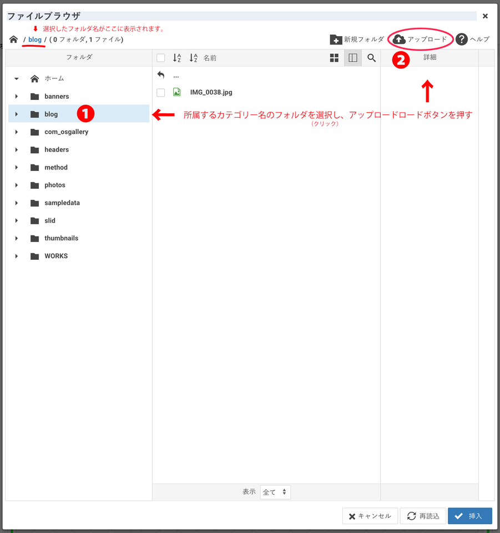The height and width of the screenshot is (533, 500).
Task: Expand the banners folder tree arrow
Action: click(x=17, y=97)
